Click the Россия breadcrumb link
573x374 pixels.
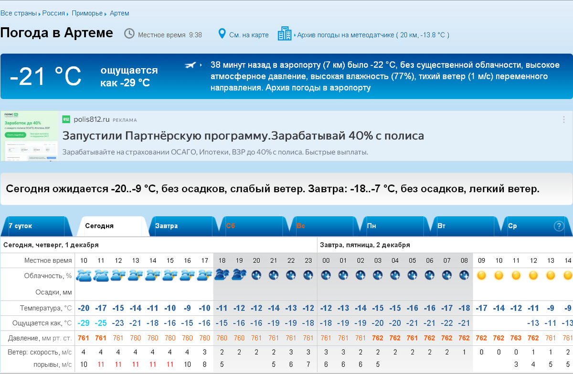(53, 13)
